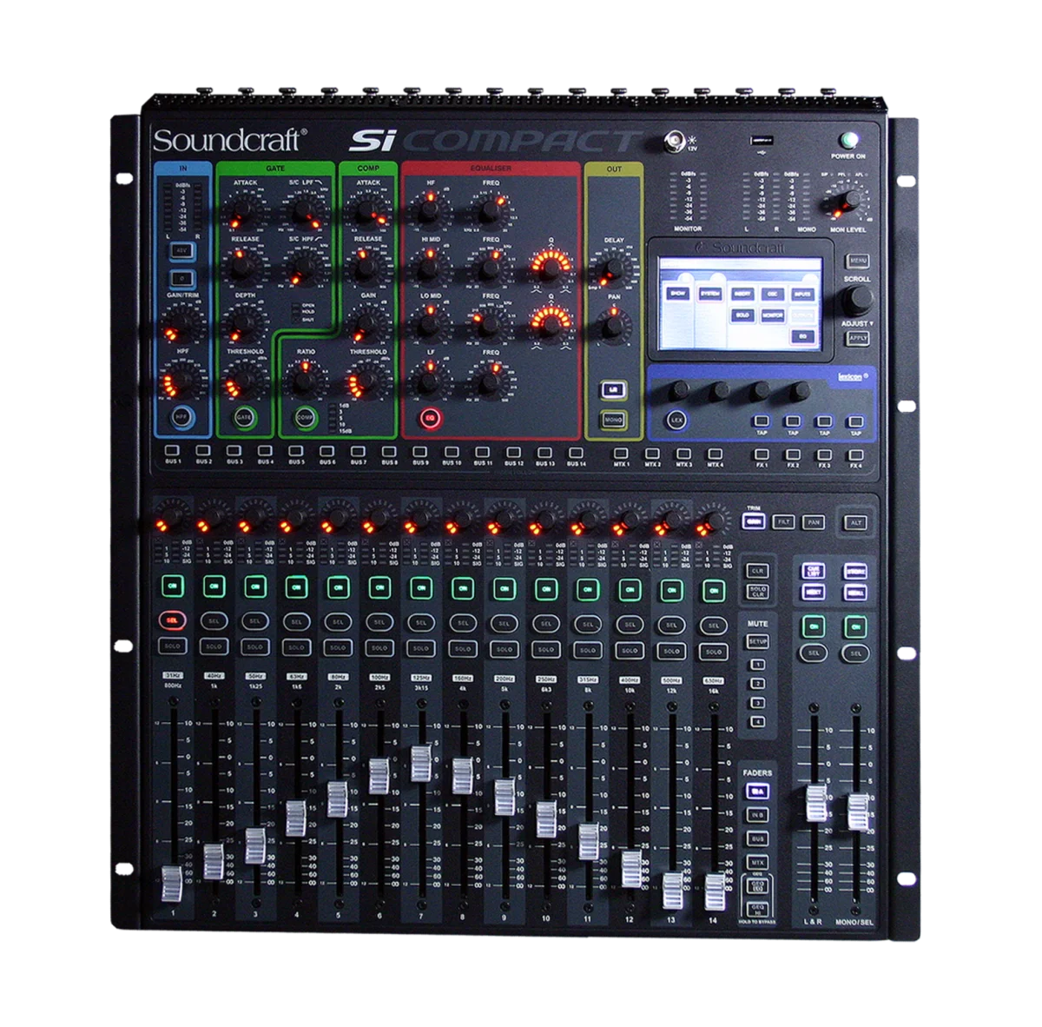Select the MTX 4 button
This screenshot has width=1042, height=1027.
(x=715, y=454)
